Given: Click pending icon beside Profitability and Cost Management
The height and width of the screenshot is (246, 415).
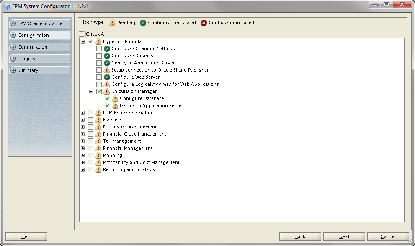Looking at the screenshot, I should [x=98, y=163].
